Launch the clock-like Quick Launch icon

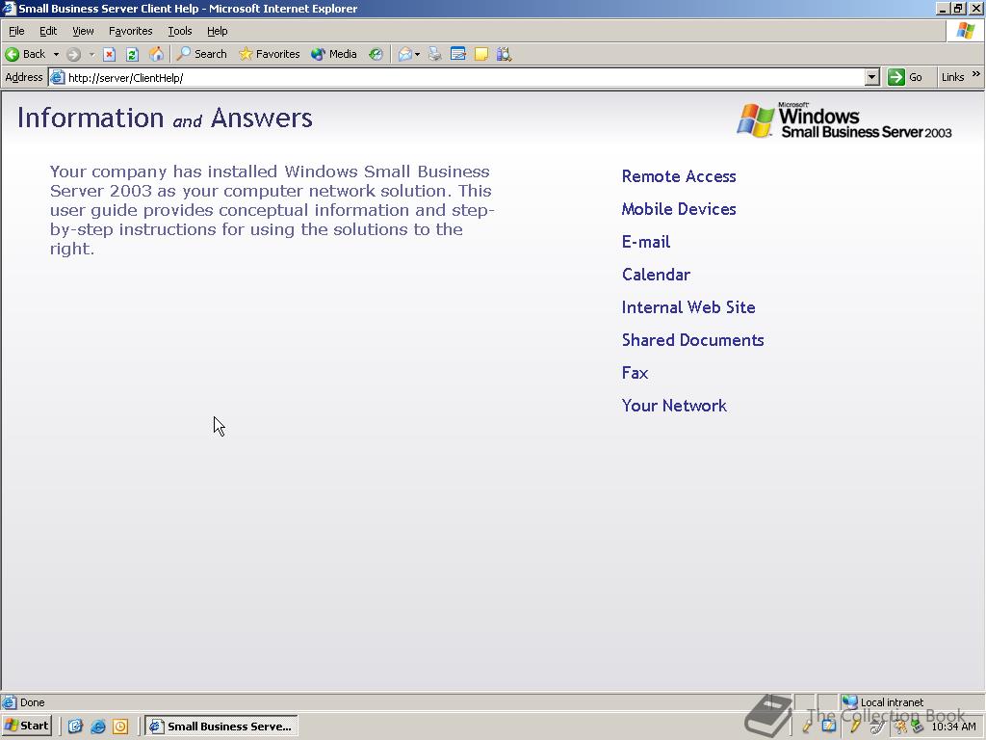click(x=120, y=727)
